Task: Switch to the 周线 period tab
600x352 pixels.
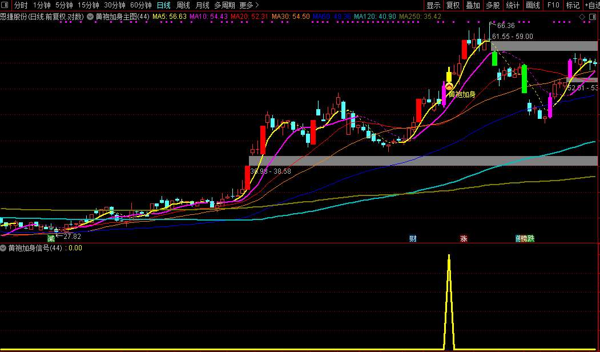Action: (183, 5)
